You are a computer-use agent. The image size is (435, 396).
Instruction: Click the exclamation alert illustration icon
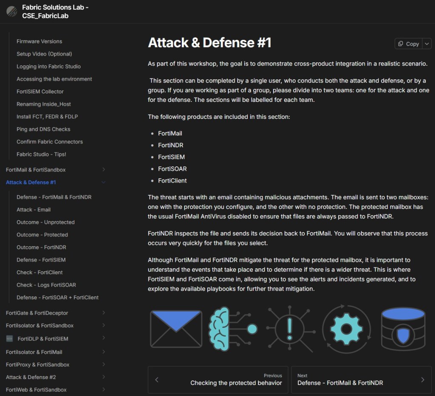click(290, 329)
